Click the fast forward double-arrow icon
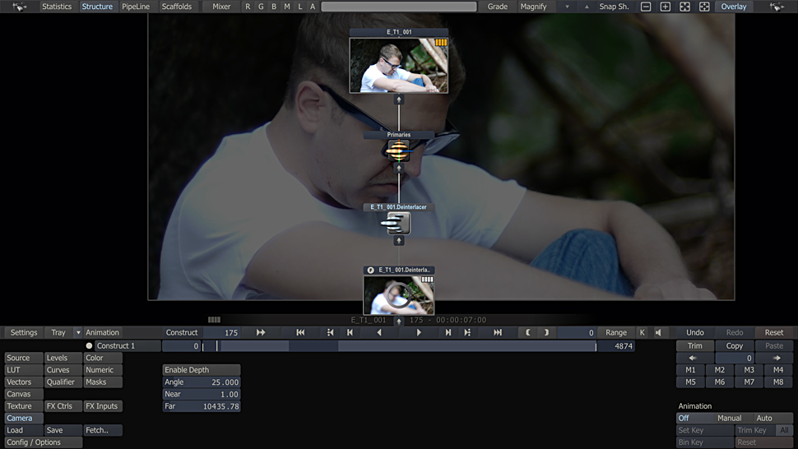Image resolution: width=798 pixels, height=449 pixels. pos(261,332)
